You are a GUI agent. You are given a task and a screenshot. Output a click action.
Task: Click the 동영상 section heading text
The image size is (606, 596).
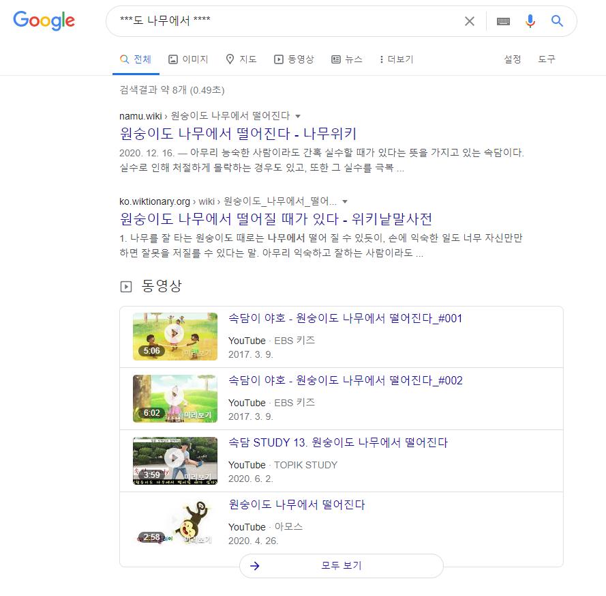(162, 286)
